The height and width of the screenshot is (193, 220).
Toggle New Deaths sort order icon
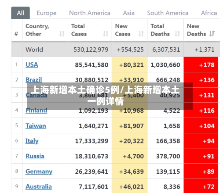(x=212, y=33)
